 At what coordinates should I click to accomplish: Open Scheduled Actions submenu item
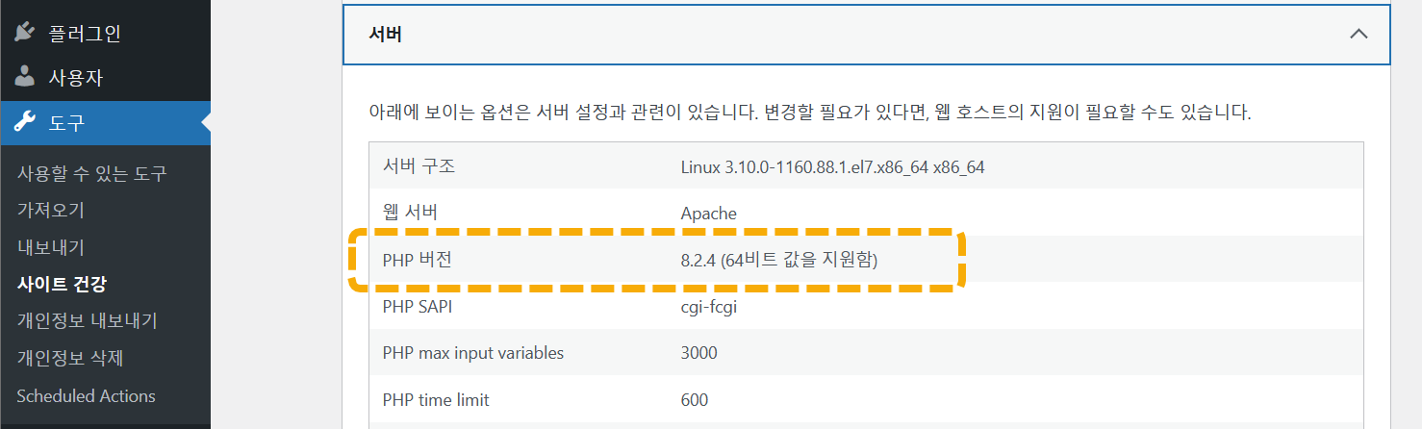coord(86,395)
